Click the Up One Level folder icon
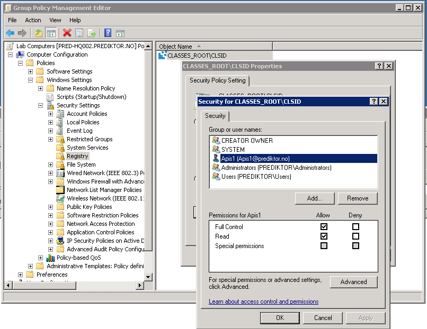 39,33
